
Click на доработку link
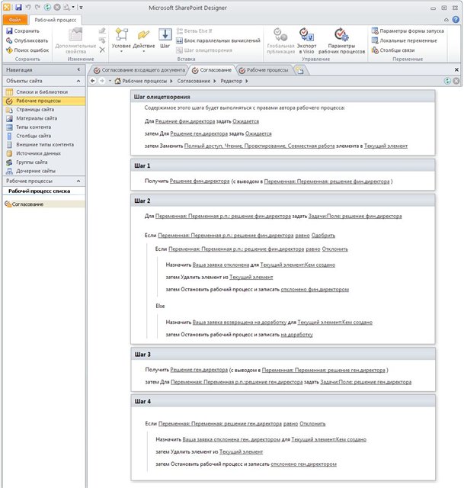[x=296, y=335]
